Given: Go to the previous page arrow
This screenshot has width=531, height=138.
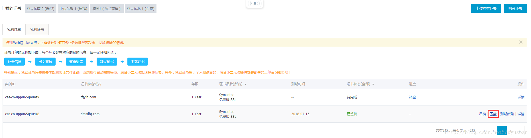Looking at the screenshot, I should click(x=493, y=131).
